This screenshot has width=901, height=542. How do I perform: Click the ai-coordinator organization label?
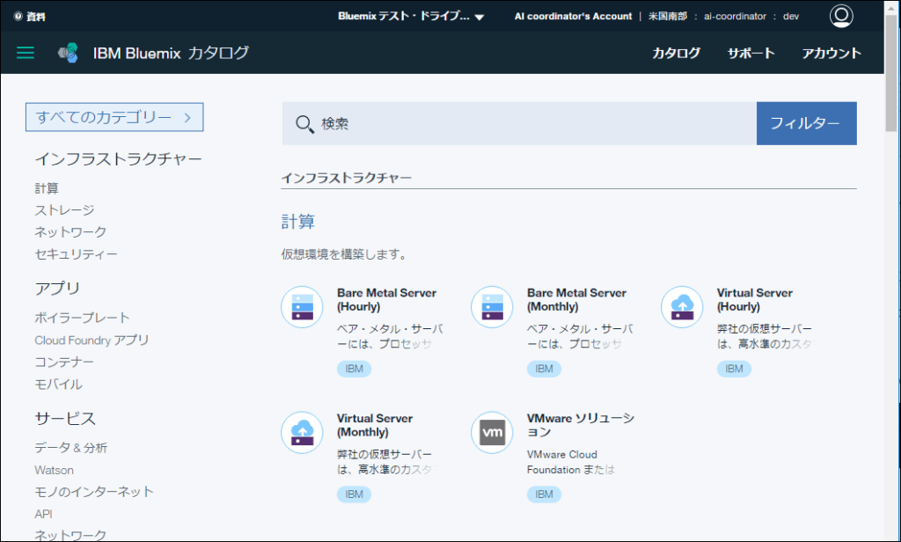[x=735, y=17]
